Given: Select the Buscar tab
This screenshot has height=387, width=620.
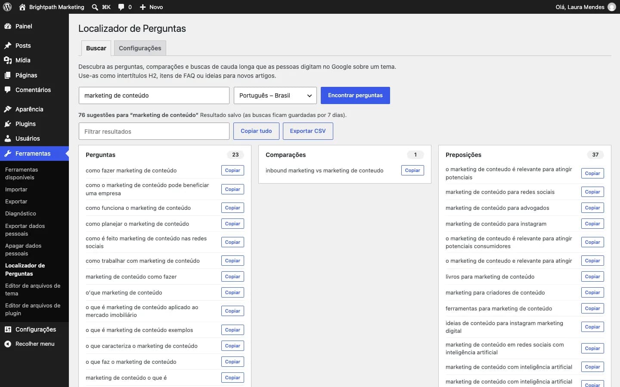Looking at the screenshot, I should tap(96, 48).
